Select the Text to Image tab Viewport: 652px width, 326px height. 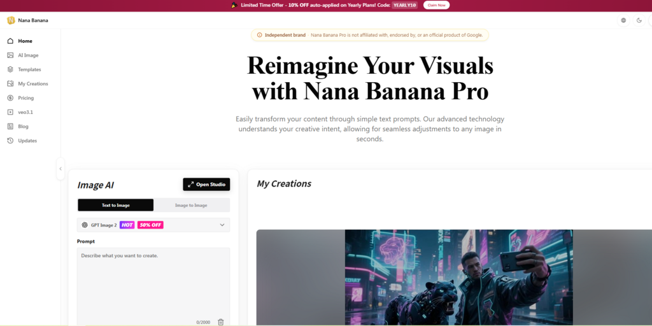(116, 205)
